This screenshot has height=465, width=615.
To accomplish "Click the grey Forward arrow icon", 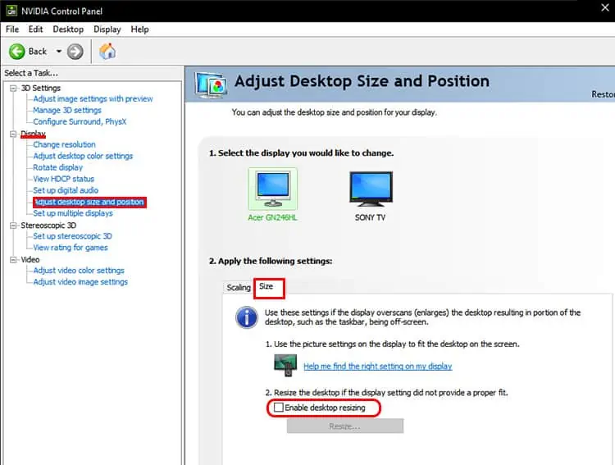I will 75,52.
